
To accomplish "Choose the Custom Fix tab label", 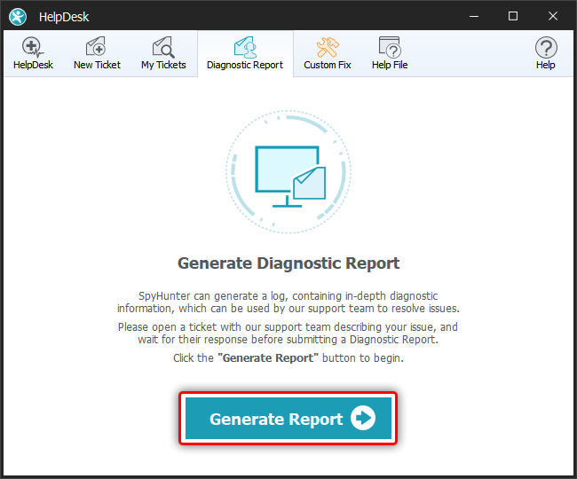I will pos(328,65).
